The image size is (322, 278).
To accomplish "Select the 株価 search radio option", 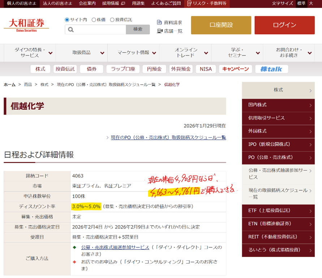I will coord(94,20).
